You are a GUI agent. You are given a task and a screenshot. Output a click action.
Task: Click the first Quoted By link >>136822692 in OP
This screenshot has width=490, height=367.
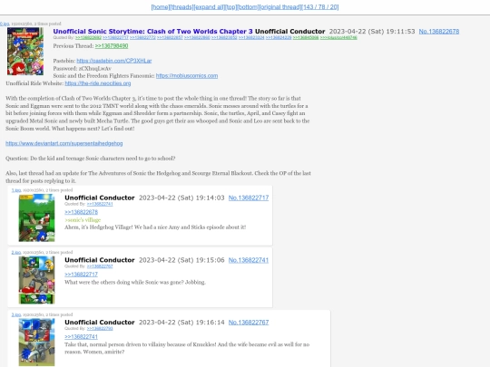click(88, 37)
